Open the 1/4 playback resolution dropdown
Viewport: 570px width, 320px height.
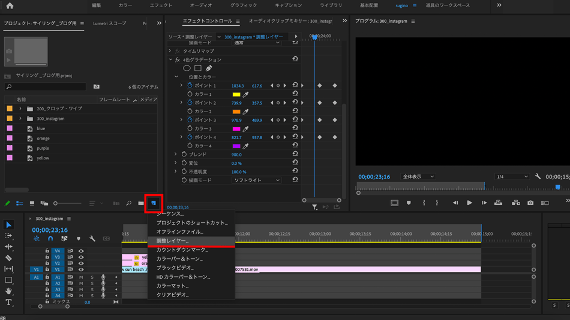(x=512, y=177)
